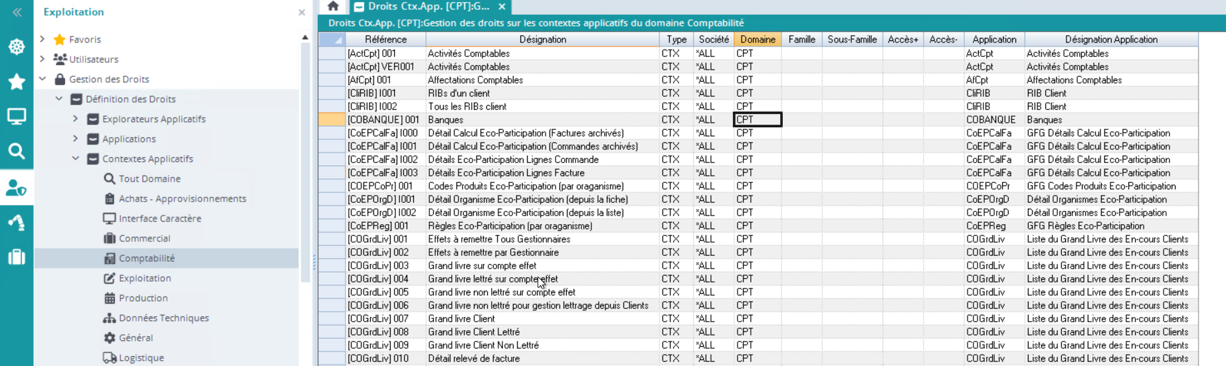Click the gear icon in left sidebar
This screenshot has height=366, width=1226.
pyautogui.click(x=17, y=46)
